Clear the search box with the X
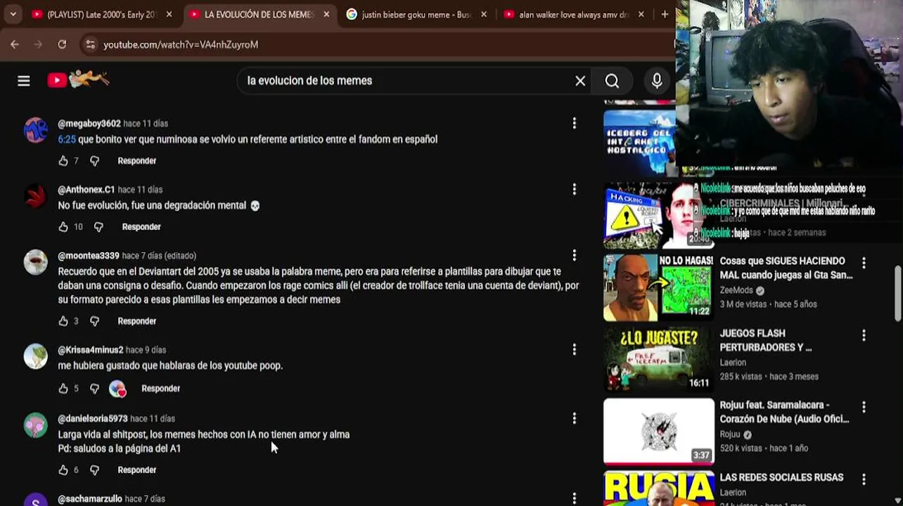The image size is (903, 506). pos(580,81)
